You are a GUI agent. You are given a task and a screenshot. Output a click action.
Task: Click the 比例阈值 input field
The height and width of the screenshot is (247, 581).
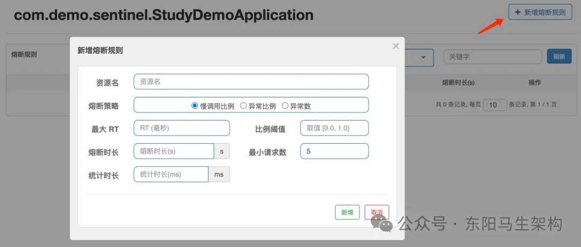point(334,128)
